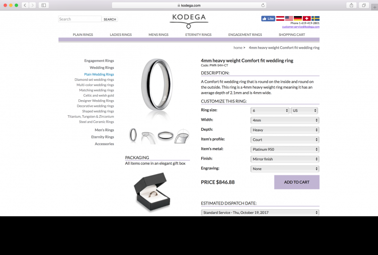Screen dimensions: 378x255
Task: Focus the Search input field
Action: (x=80, y=19)
